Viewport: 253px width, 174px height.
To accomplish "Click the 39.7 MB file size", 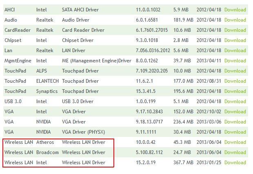I will pyautogui.click(x=182, y=61).
